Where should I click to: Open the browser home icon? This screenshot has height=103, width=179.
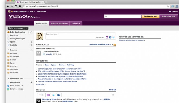[20, 6]
